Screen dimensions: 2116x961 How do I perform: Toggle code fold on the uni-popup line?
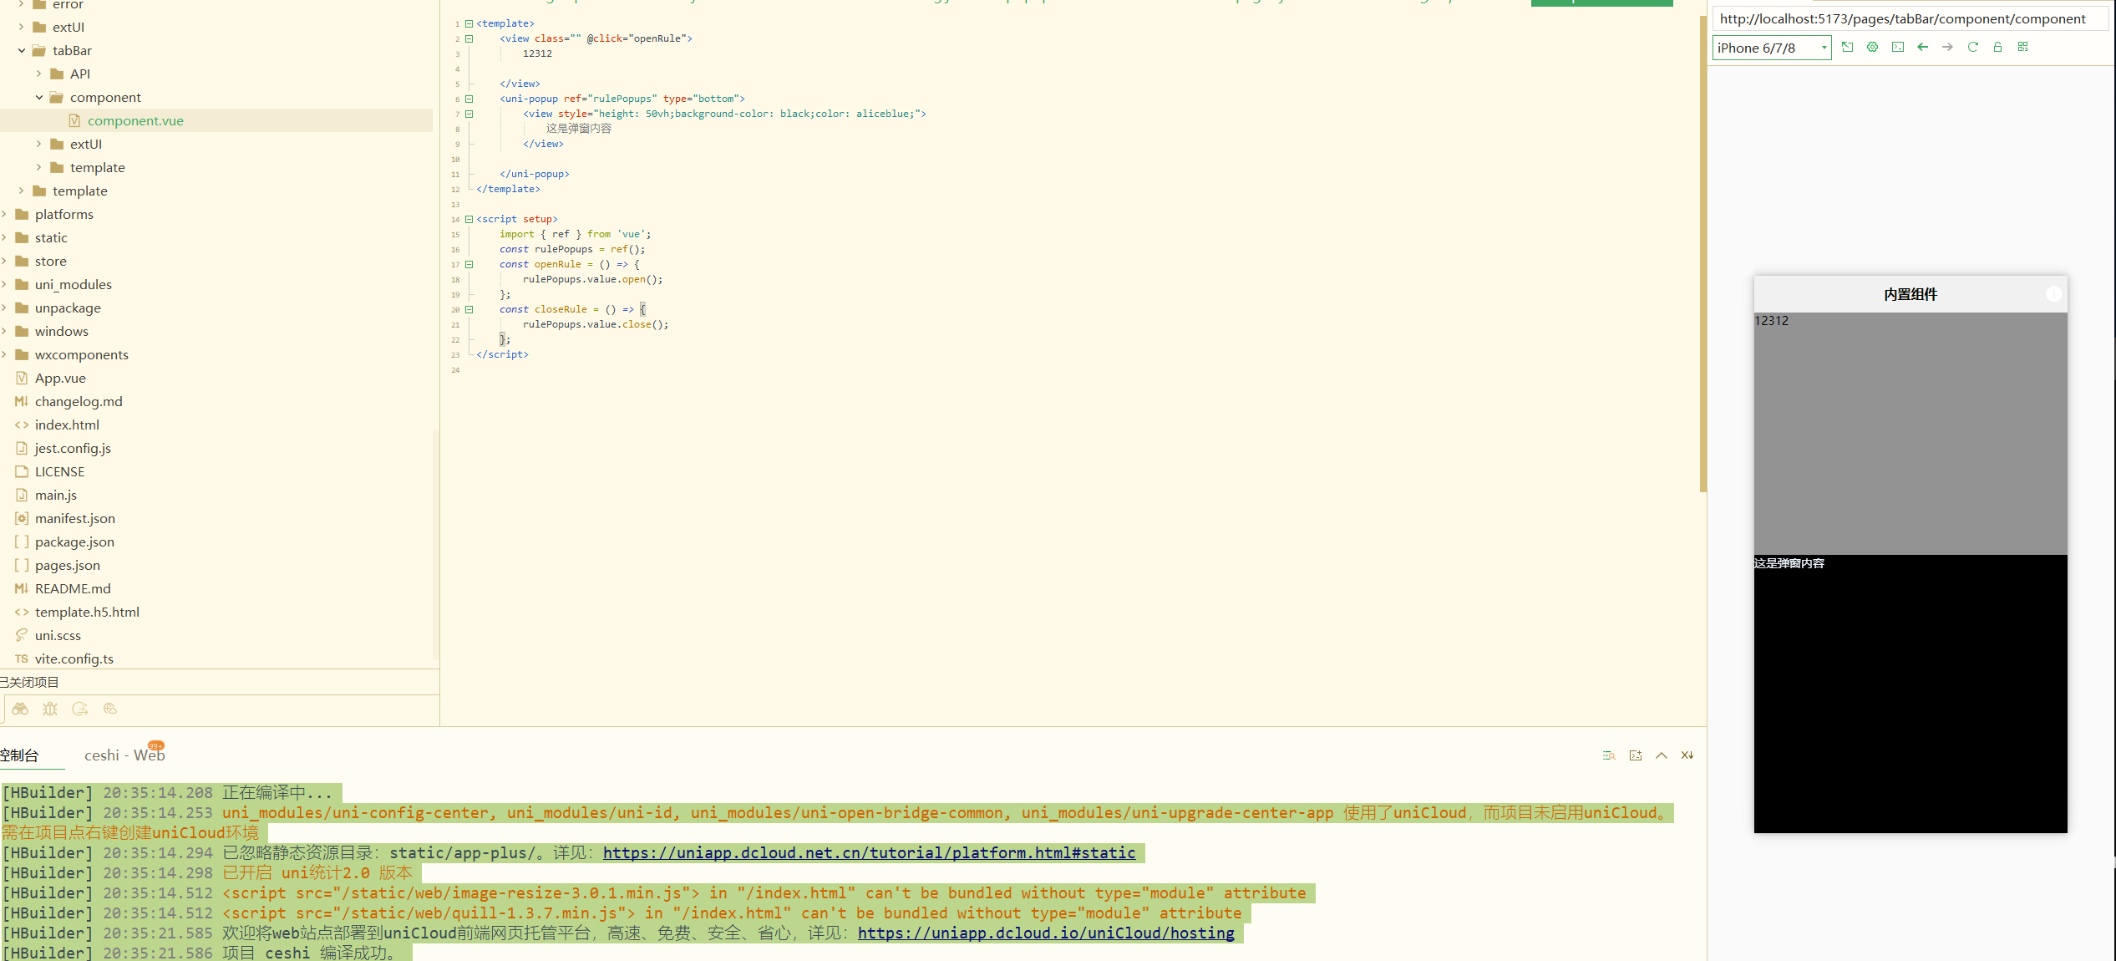click(x=469, y=99)
